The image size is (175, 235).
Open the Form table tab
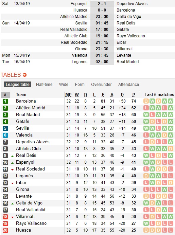80,84
